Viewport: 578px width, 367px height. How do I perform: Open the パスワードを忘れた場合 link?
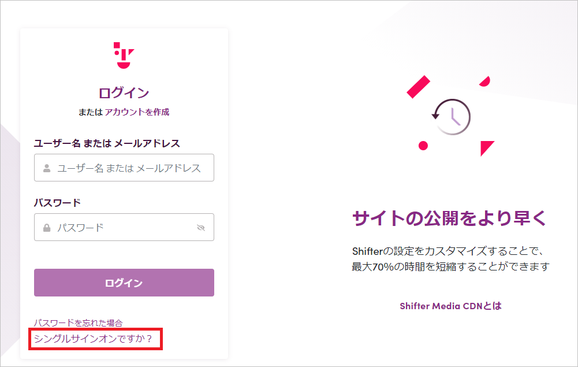78,323
